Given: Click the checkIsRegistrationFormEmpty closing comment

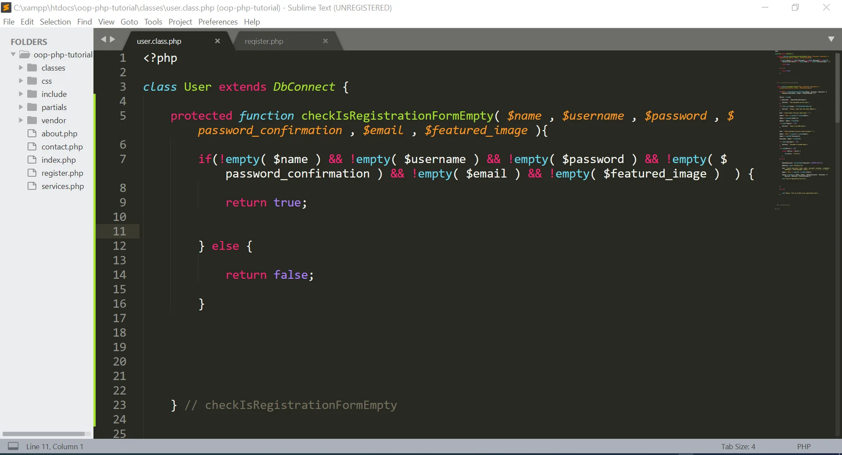Looking at the screenshot, I should click(291, 405).
